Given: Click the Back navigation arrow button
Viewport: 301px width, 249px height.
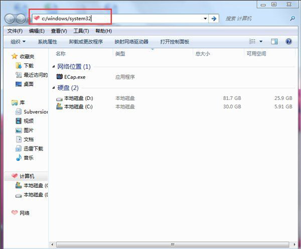Looking at the screenshot, I should [10, 19].
